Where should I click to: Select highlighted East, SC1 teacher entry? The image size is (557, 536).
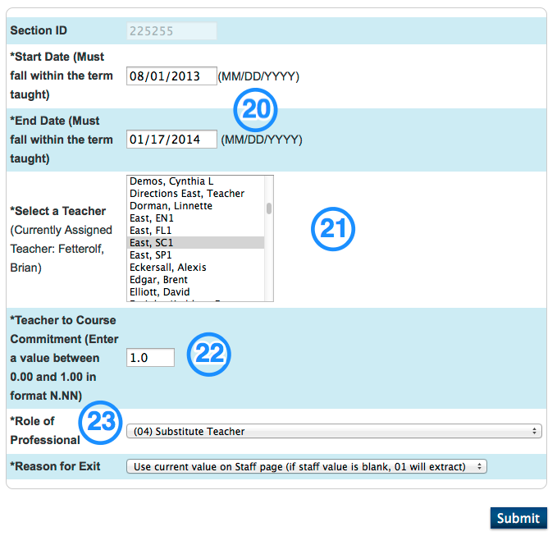pyautogui.click(x=152, y=243)
